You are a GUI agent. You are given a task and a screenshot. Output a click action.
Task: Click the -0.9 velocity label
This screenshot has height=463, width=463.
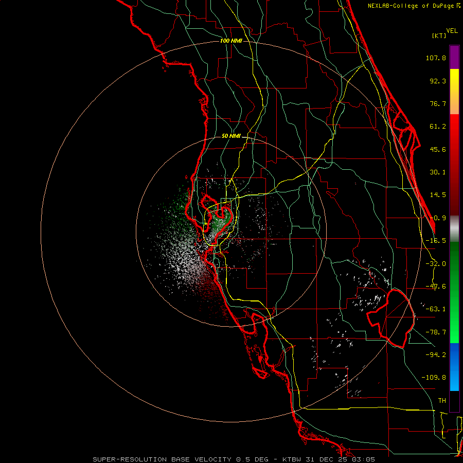438,218
